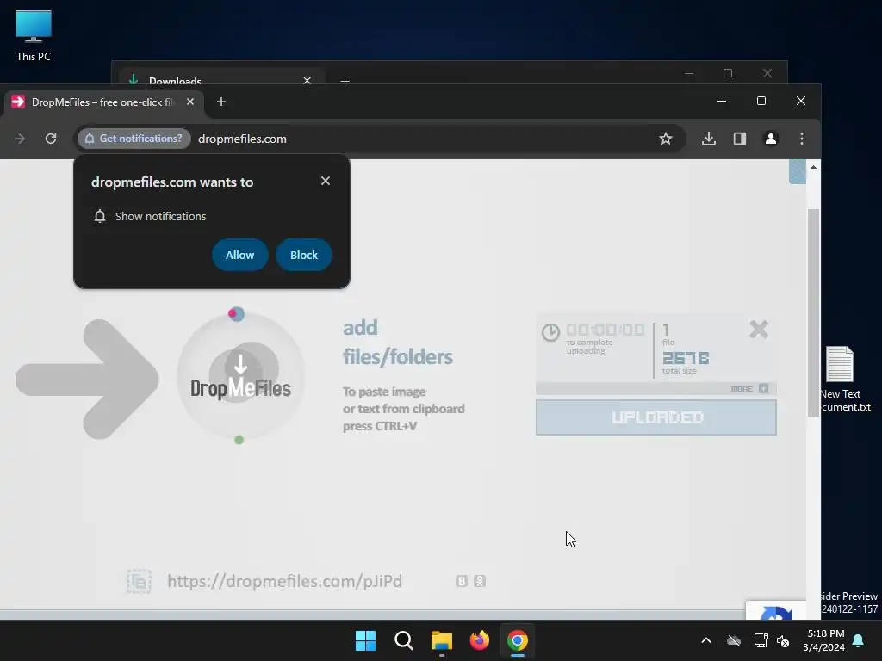Screen dimensions: 882x661
Task: Open This PC desktop icon
Action: pos(34,35)
